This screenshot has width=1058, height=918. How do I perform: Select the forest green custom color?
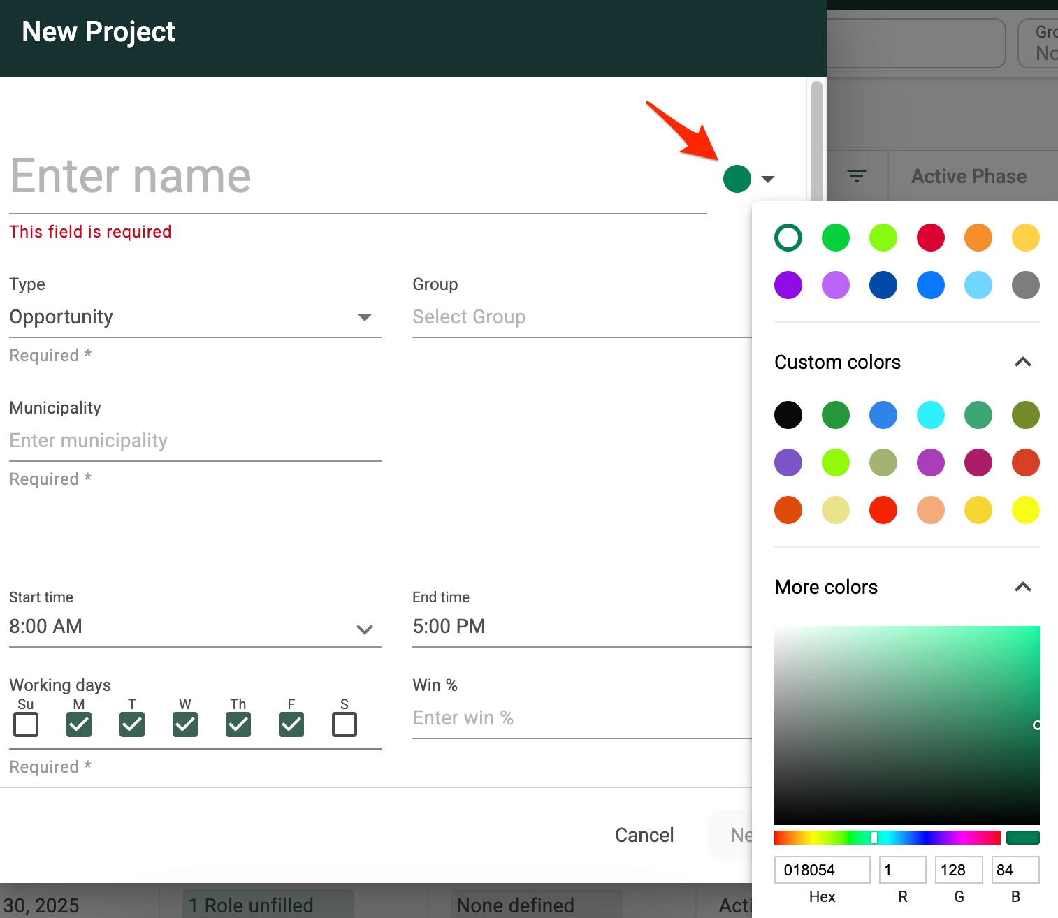[x=836, y=415]
